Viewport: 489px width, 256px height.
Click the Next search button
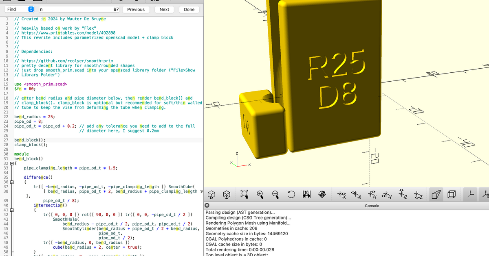point(164,9)
